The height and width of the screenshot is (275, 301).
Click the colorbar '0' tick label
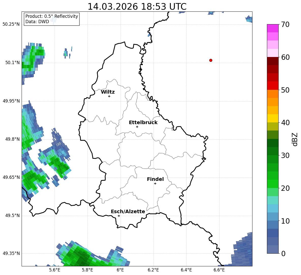(x=283, y=254)
